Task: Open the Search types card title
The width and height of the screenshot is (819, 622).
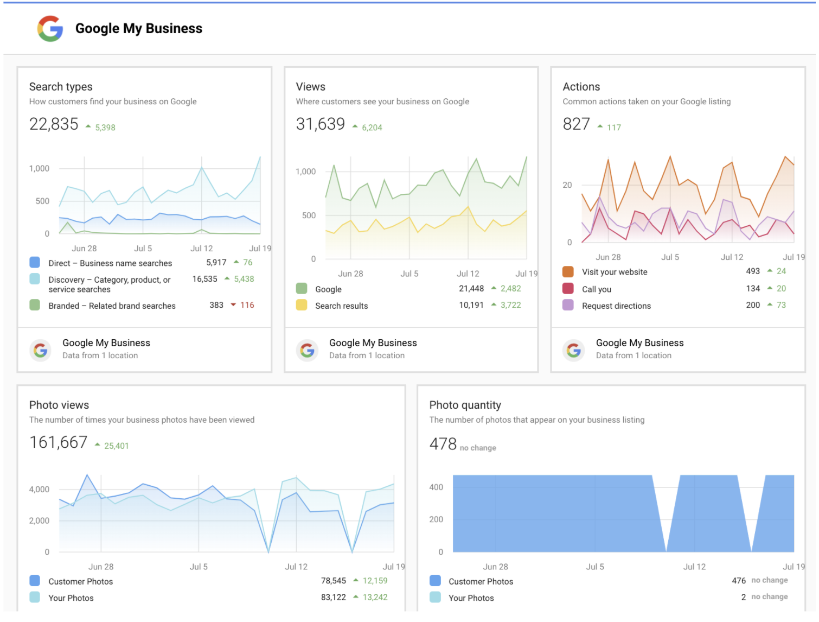Action: (61, 87)
